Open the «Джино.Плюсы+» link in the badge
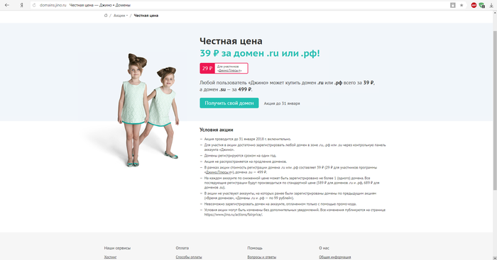 (229, 71)
